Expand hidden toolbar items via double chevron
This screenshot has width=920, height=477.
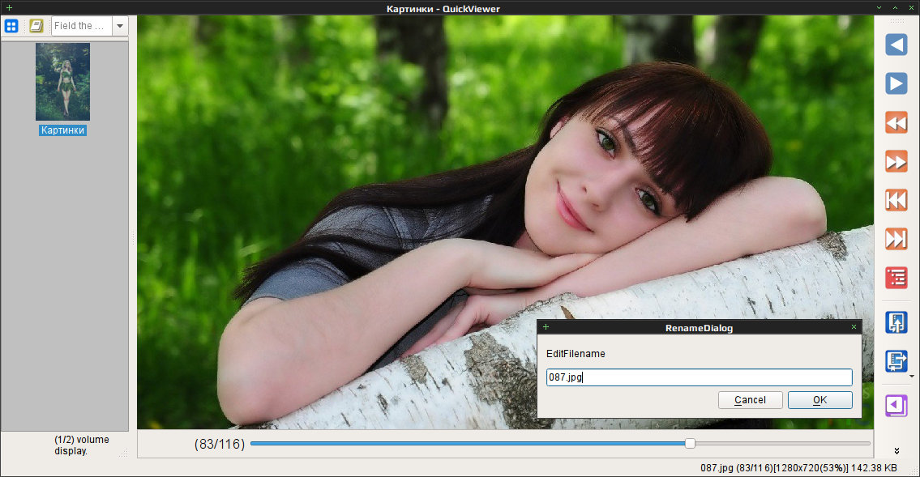(x=896, y=450)
